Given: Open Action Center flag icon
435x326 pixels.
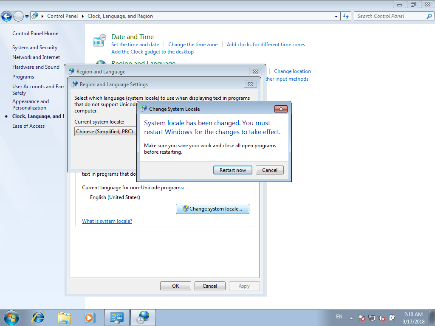Looking at the screenshot, I should click(361, 318).
